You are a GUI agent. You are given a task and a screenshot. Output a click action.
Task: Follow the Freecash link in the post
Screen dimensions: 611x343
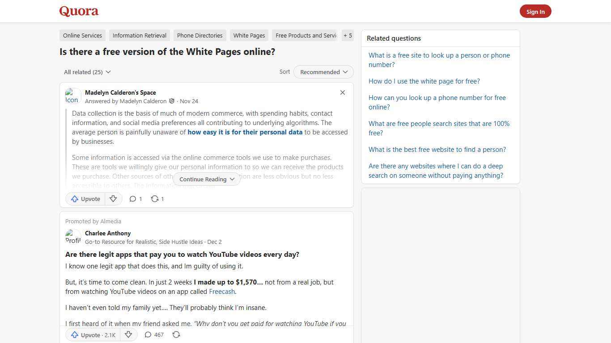222,292
